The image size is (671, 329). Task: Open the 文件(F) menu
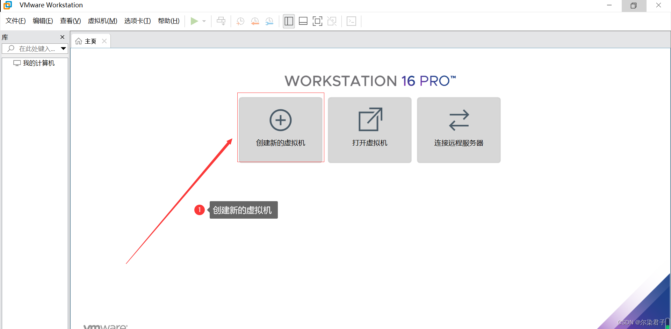coord(16,21)
